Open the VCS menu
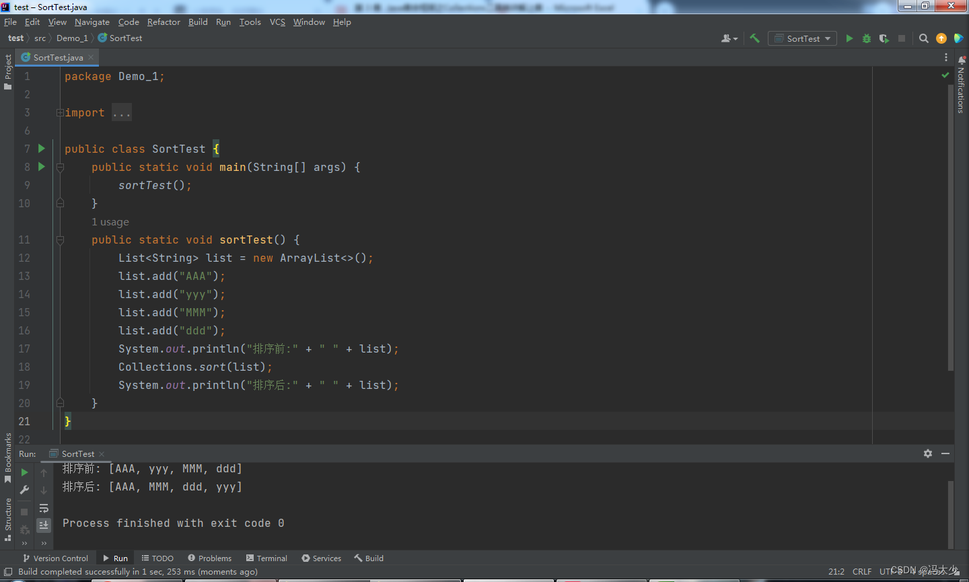969x582 pixels. [277, 22]
